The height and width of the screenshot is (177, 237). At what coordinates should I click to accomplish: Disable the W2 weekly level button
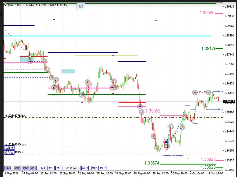click(x=25, y=168)
